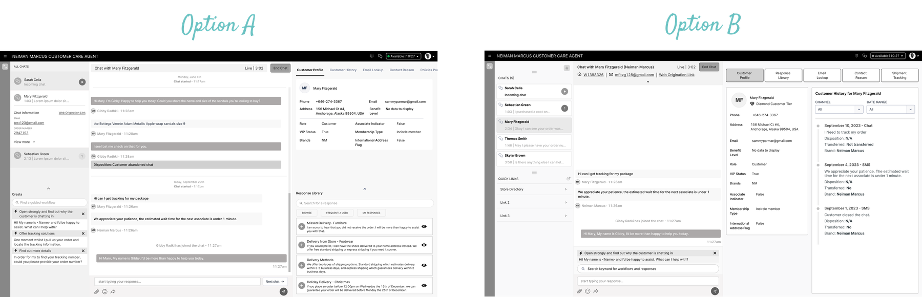Open the Response Library tab in Option B

tap(783, 75)
